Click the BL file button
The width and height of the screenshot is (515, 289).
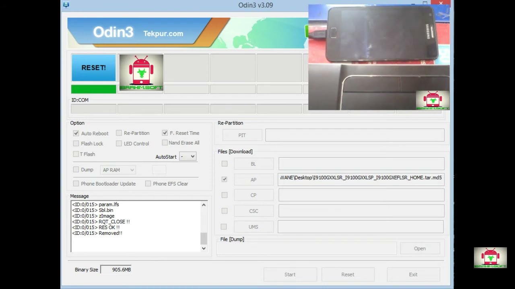[x=253, y=164]
